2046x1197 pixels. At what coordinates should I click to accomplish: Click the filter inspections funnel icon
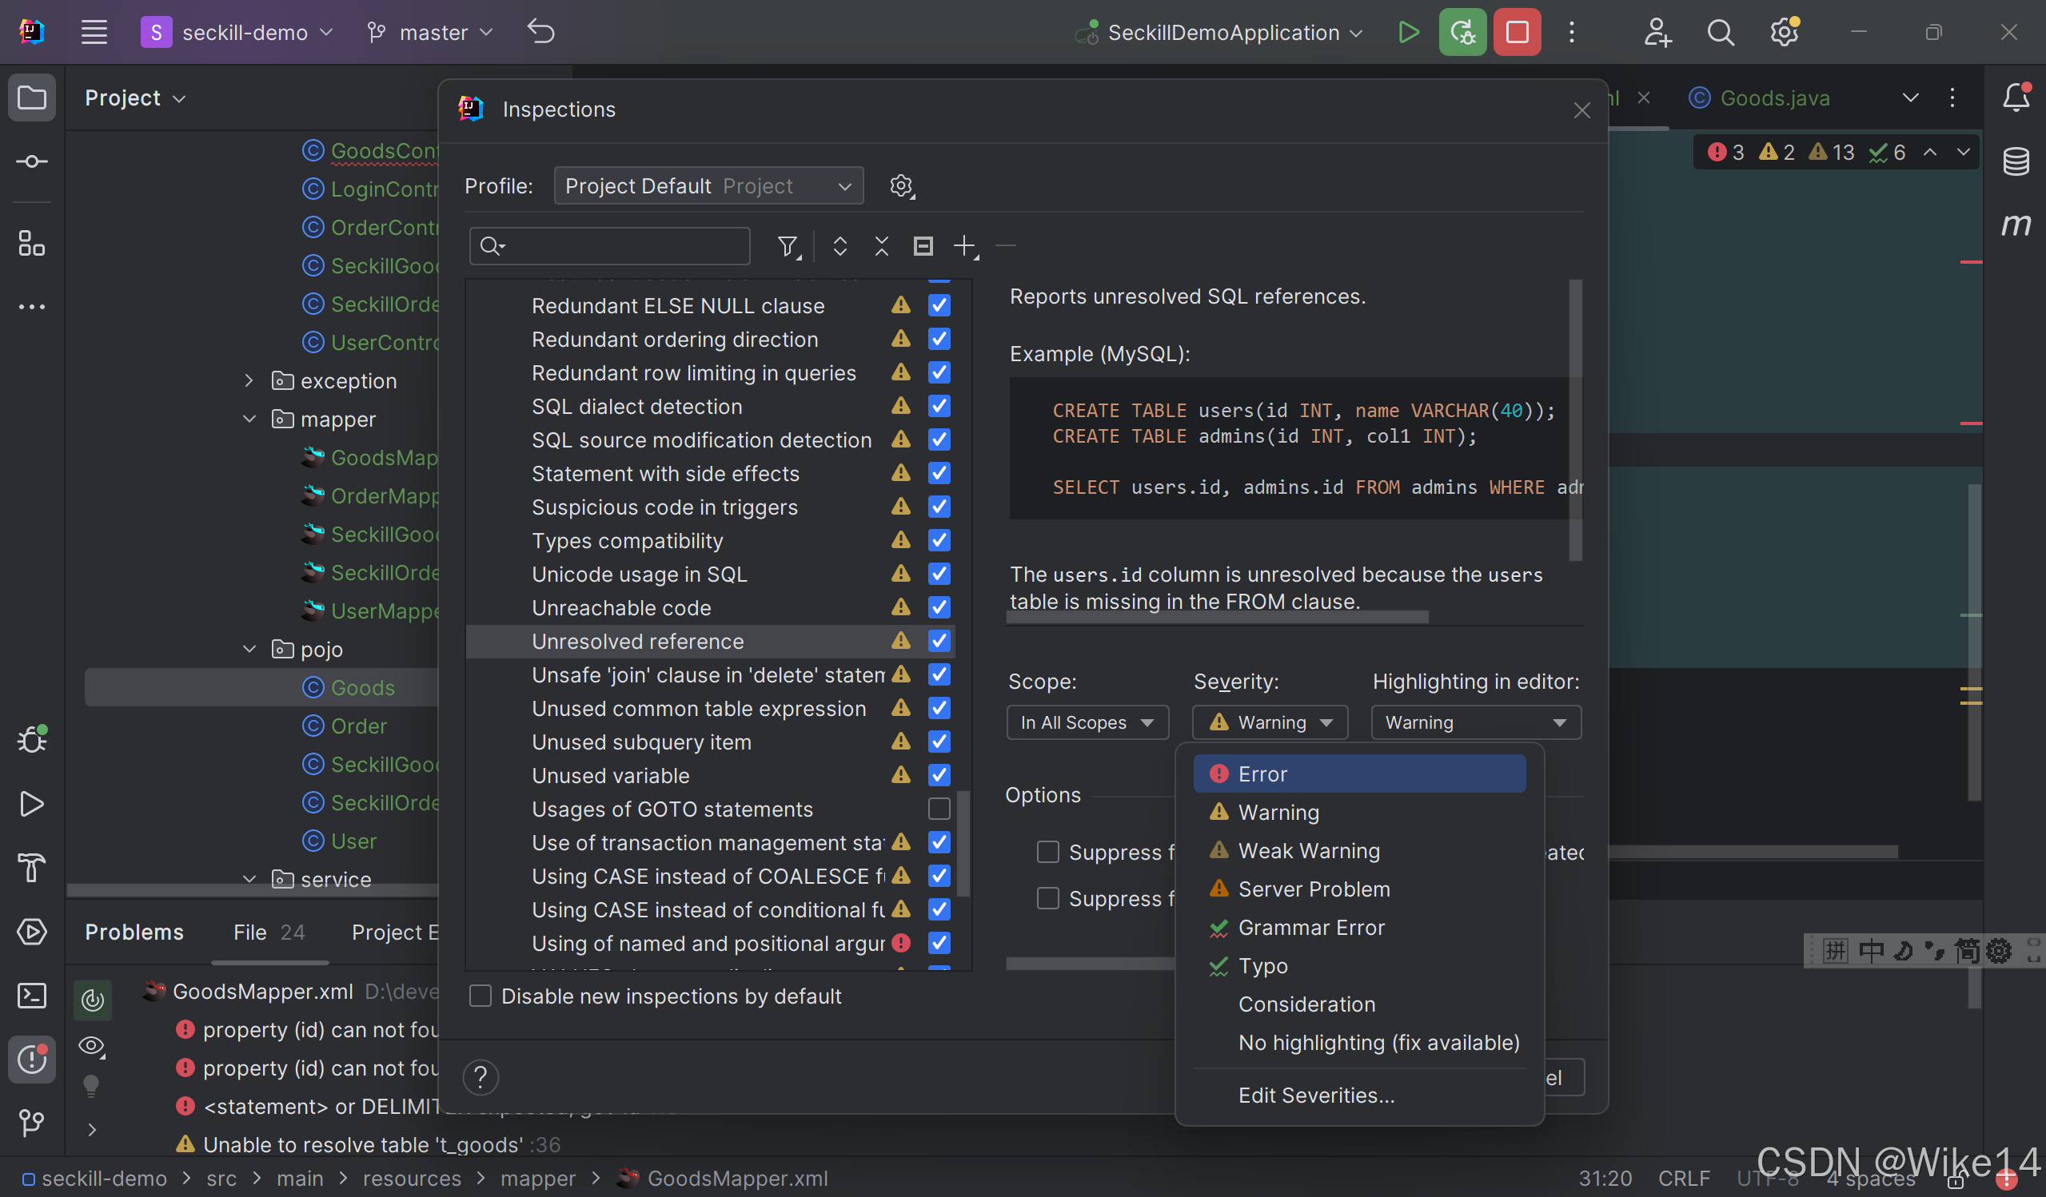click(787, 246)
